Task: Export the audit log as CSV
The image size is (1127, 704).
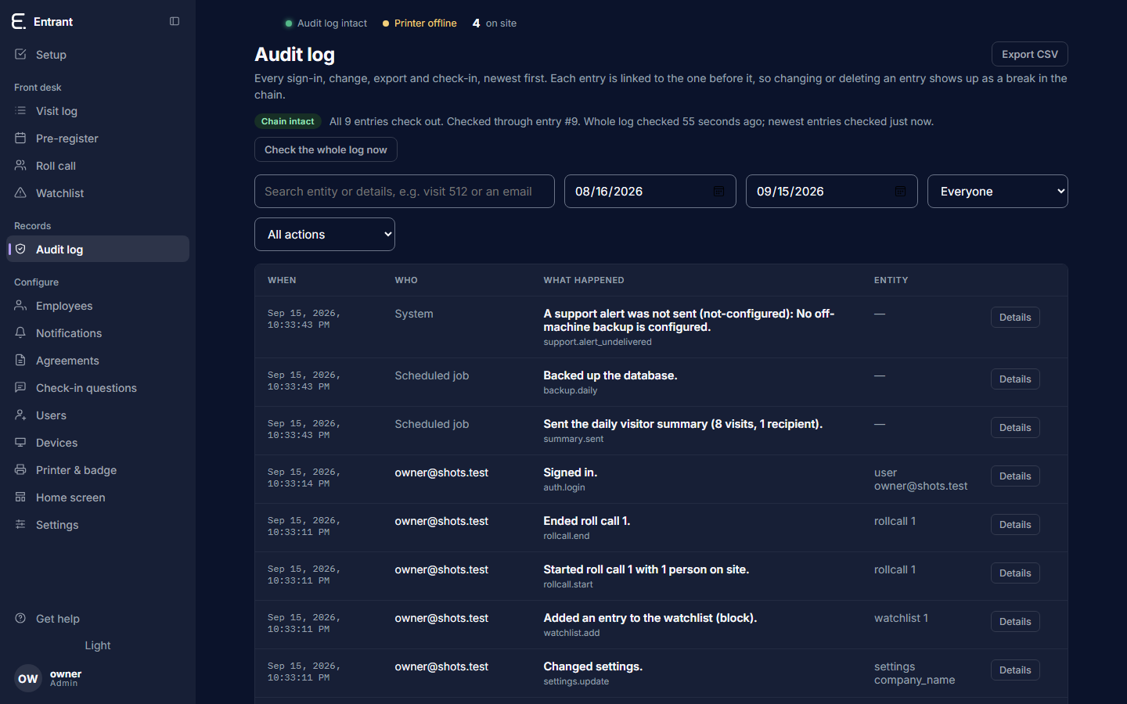Action: [x=1030, y=54]
